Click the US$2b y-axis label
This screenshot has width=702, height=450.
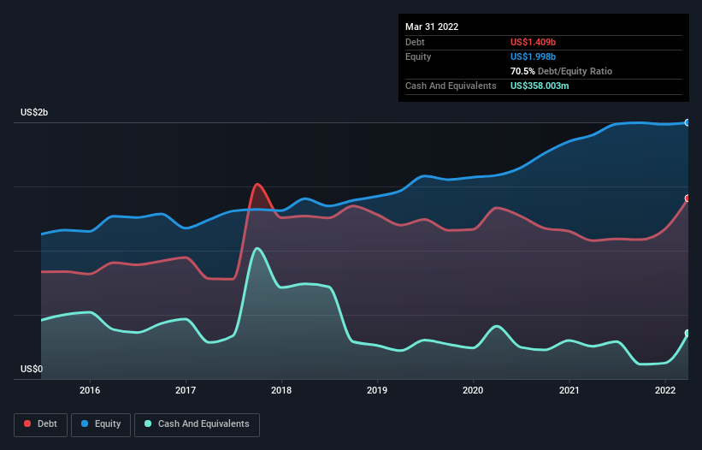point(34,112)
